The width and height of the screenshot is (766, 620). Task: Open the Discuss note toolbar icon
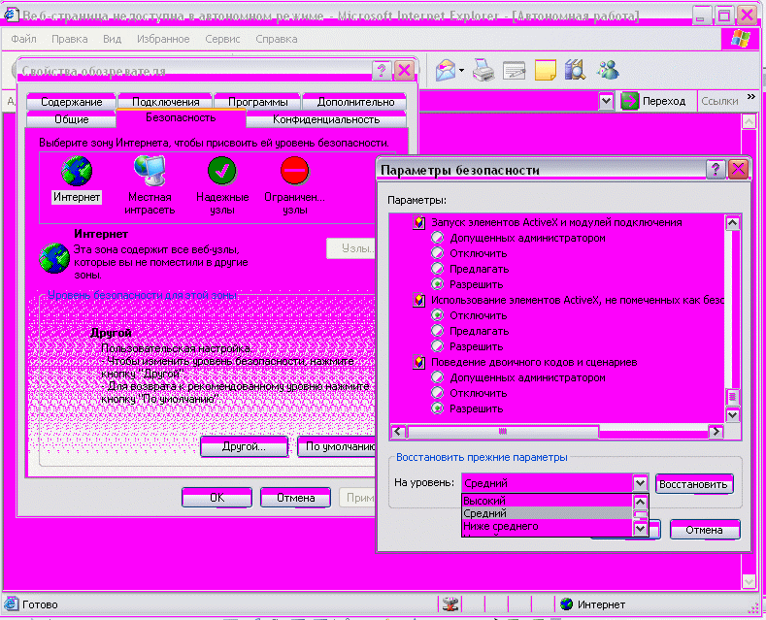pyautogui.click(x=546, y=70)
